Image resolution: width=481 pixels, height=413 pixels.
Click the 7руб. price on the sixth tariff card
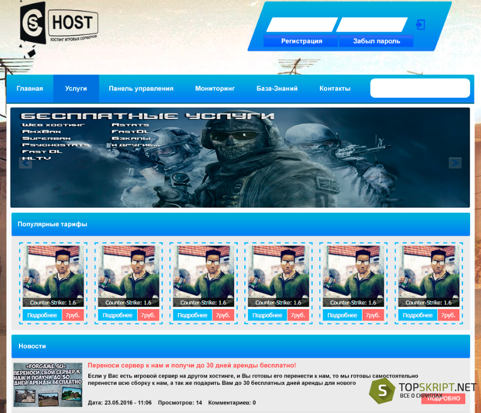coord(448,315)
